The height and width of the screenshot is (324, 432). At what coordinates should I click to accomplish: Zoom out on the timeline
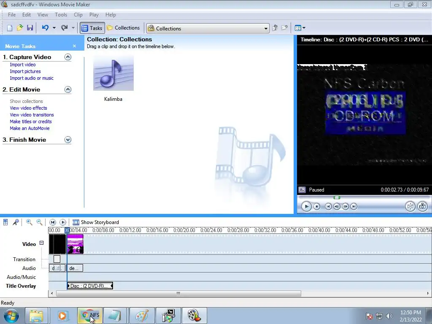[39, 222]
